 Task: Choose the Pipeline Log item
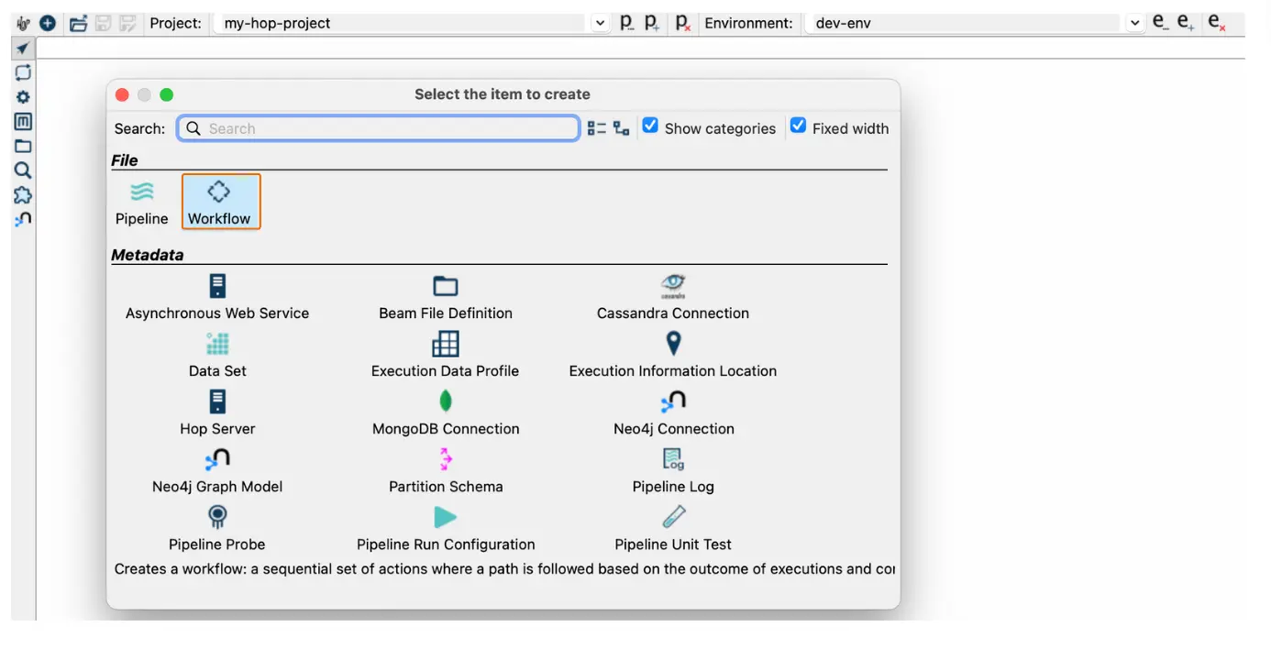point(673,471)
